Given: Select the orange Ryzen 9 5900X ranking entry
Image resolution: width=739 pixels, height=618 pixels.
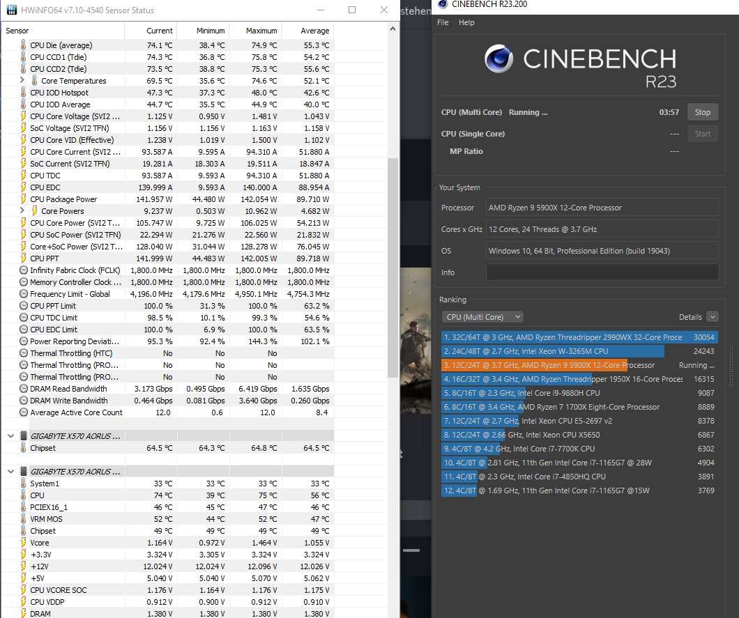Looking at the screenshot, I should coord(580,365).
